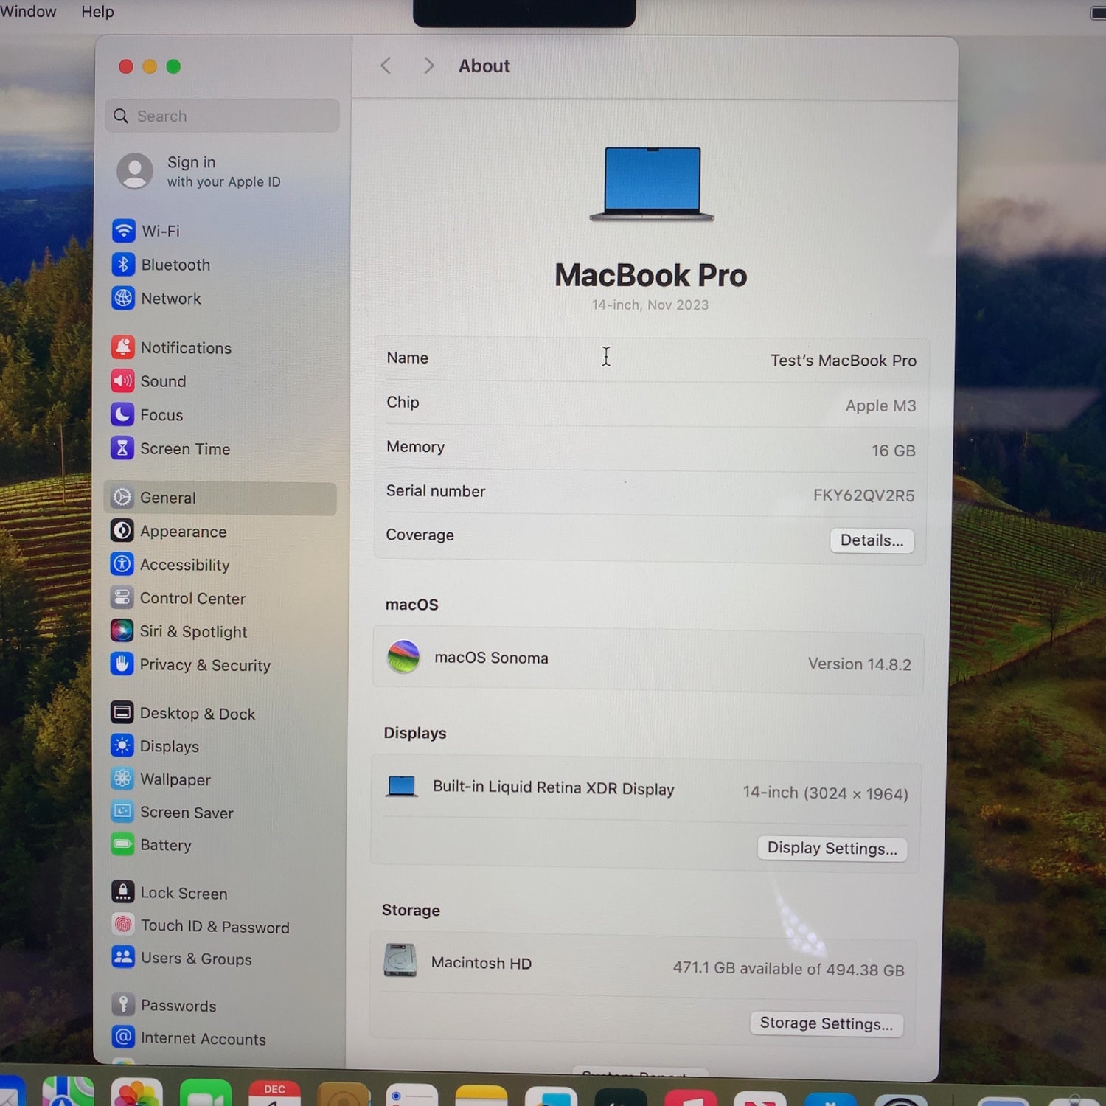1106x1106 pixels.
Task: Open the Touch ID & Password fingerprint icon
Action: (x=122, y=925)
